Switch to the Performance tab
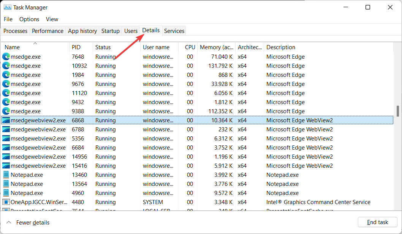Image resolution: width=402 pixels, height=234 pixels. [47, 31]
